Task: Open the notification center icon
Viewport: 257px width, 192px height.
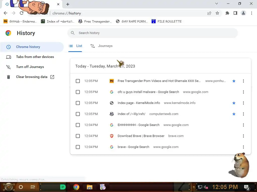Action: [246, 187]
